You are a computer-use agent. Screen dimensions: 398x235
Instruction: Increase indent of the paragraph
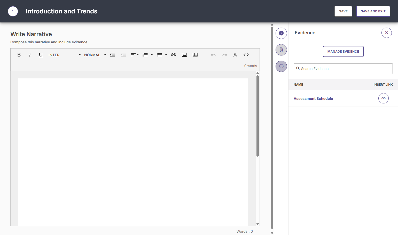click(x=113, y=55)
